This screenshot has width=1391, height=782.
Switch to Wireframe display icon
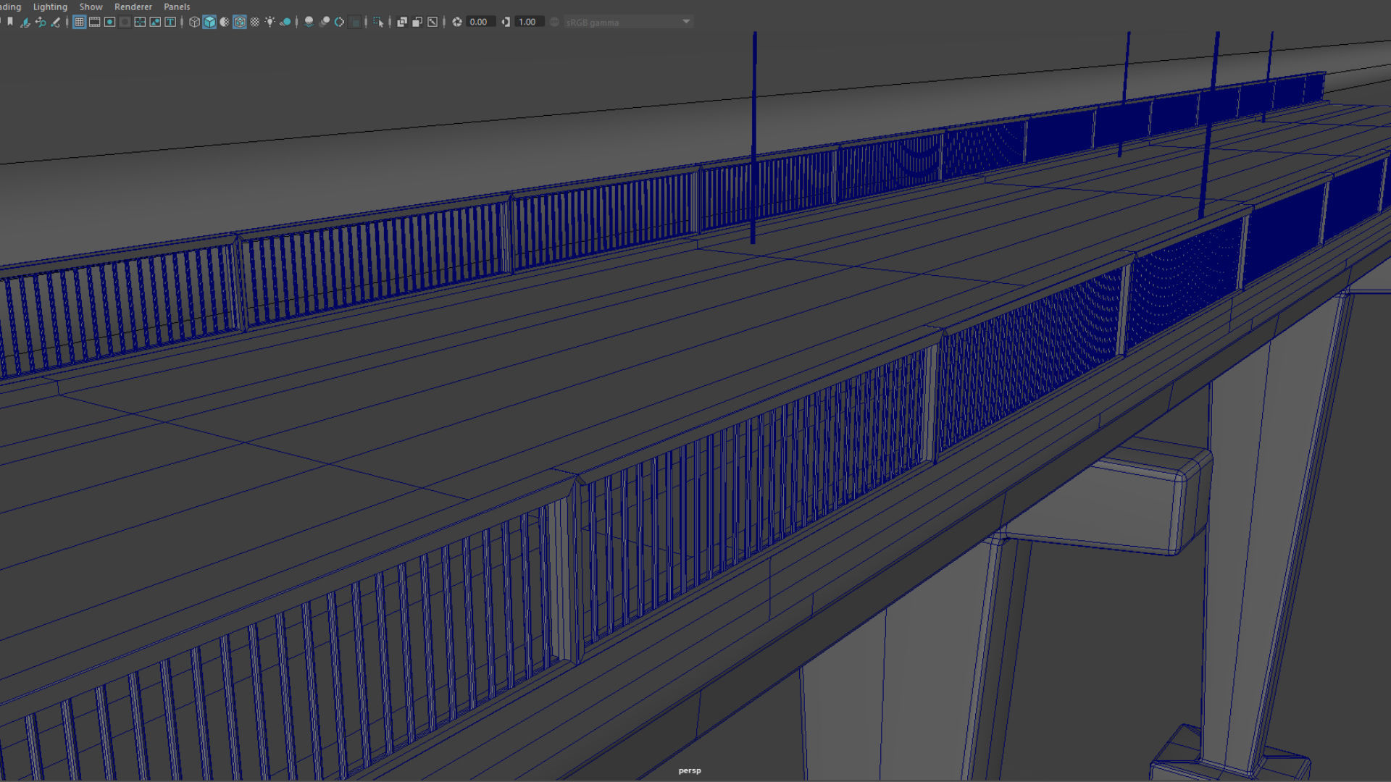pyautogui.click(x=194, y=22)
